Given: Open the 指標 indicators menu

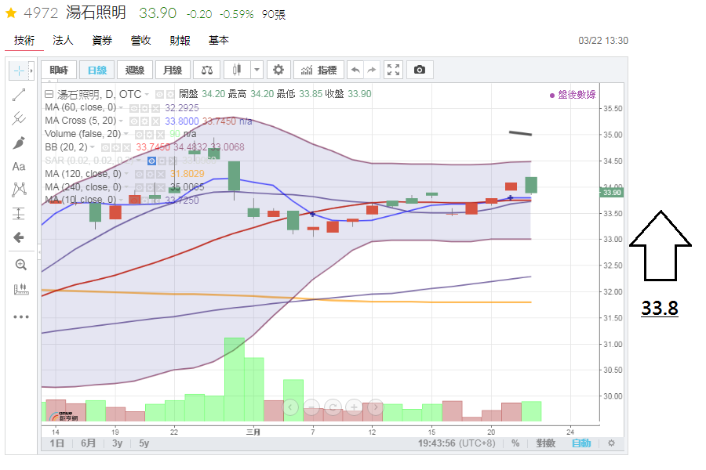Looking at the screenshot, I should point(318,70).
